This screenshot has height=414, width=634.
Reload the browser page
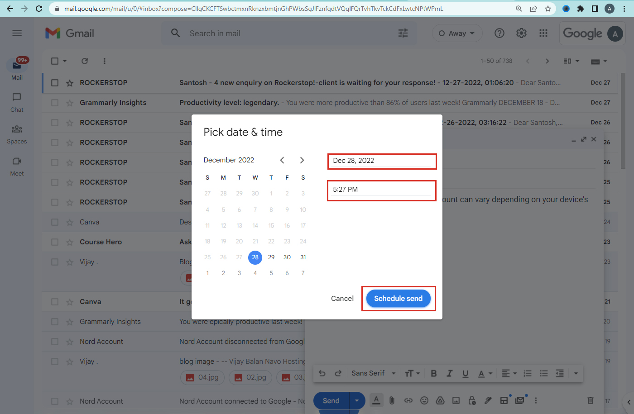(x=39, y=9)
